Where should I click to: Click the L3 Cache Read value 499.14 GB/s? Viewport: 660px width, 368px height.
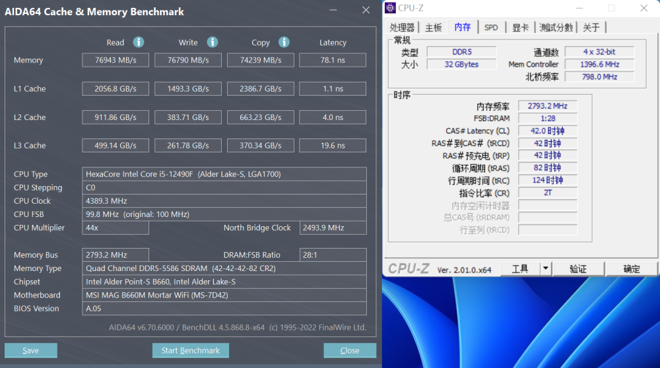click(x=115, y=146)
